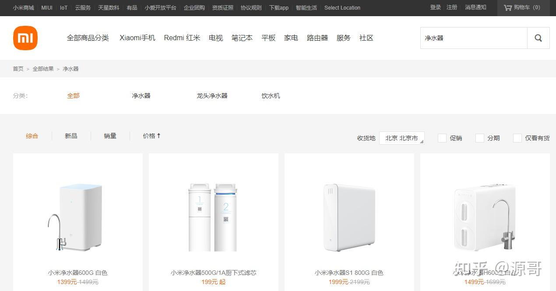The height and width of the screenshot is (291, 556).
Task: Click MIUI top link
Action: point(47,7)
